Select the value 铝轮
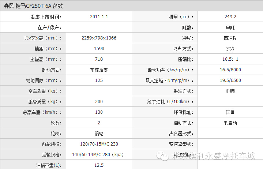 click(x=99, y=134)
